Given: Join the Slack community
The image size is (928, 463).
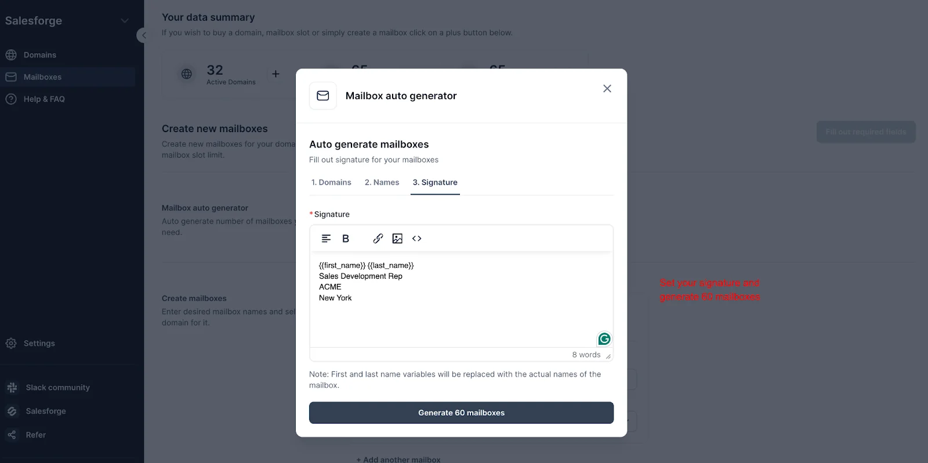Looking at the screenshot, I should pos(57,387).
